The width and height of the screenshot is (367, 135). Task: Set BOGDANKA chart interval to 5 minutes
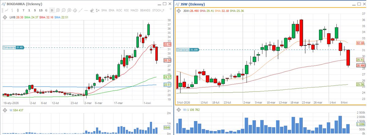tap(35, 10)
